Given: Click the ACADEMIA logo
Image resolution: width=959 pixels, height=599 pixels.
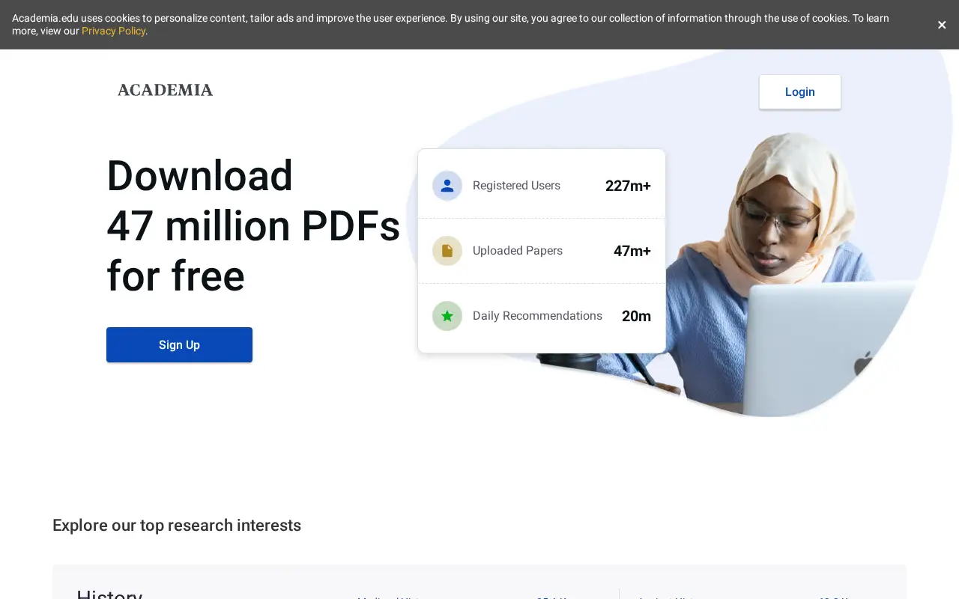Looking at the screenshot, I should 165,90.
